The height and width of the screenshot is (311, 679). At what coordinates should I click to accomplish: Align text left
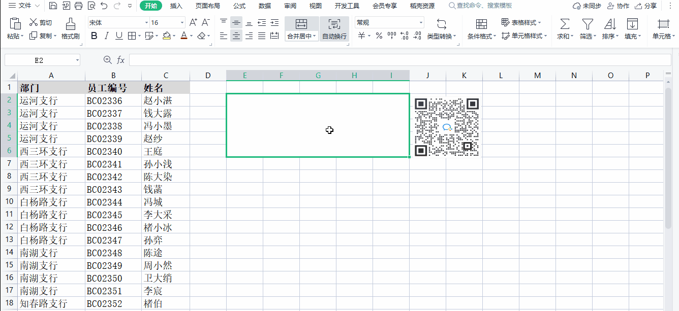224,36
